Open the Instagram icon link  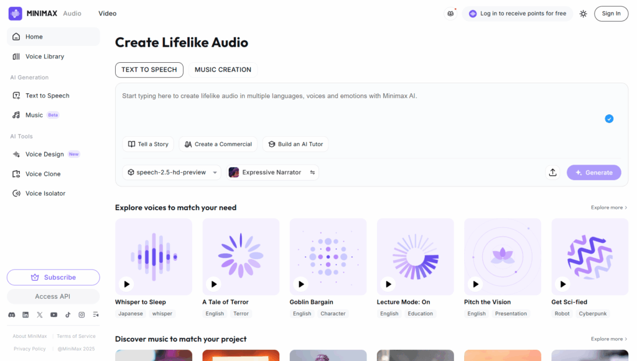click(x=81, y=315)
